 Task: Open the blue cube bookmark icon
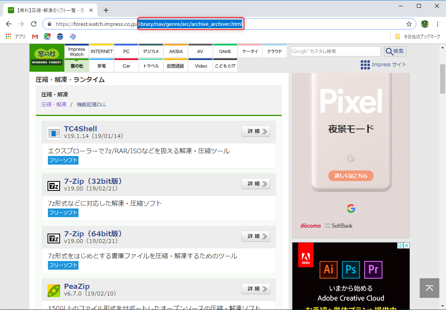tap(73, 36)
